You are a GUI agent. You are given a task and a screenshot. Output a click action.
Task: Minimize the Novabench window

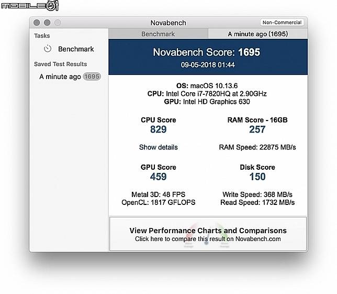click(47, 23)
